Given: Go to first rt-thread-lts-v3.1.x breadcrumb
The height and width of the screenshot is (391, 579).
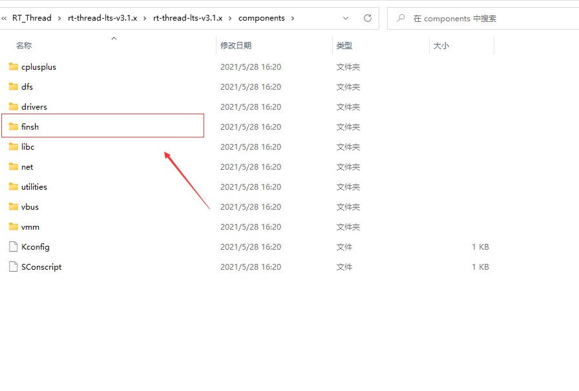Looking at the screenshot, I should pyautogui.click(x=103, y=18).
